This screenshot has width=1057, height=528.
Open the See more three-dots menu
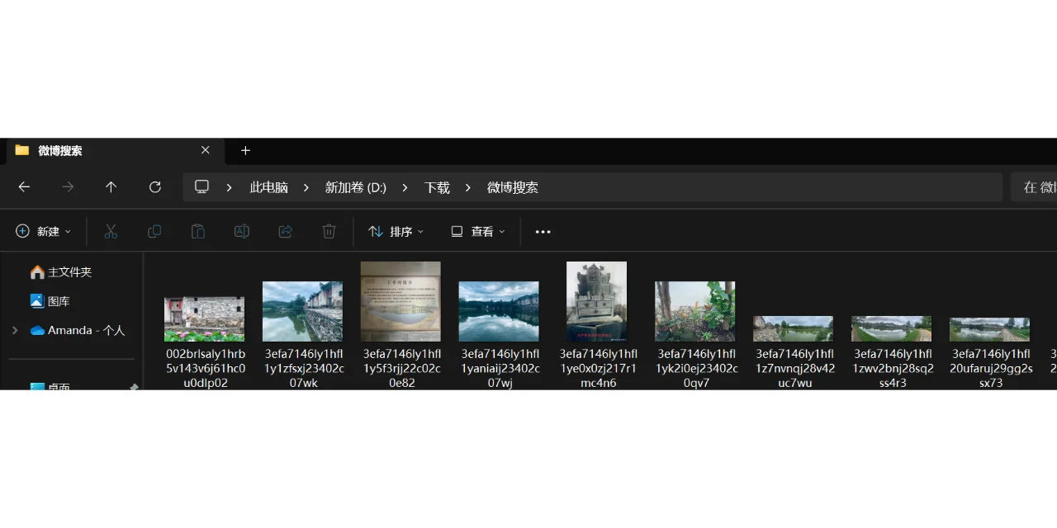tap(543, 232)
